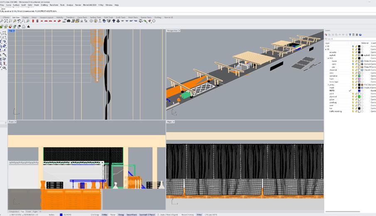Toggle lock icon for plywood layer
Viewport: 376px width, 216px height.
coord(356,97)
